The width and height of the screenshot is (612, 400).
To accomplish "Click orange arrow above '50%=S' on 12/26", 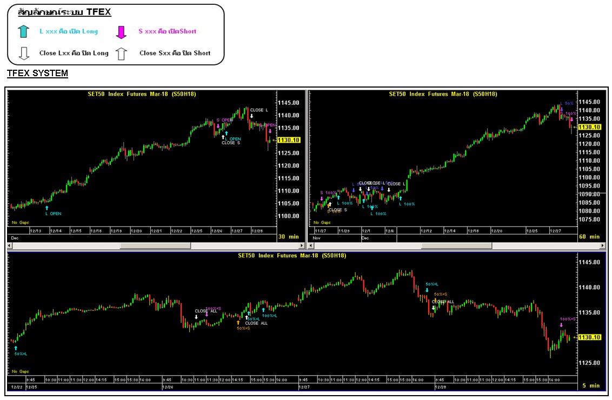I will [x=238, y=322].
